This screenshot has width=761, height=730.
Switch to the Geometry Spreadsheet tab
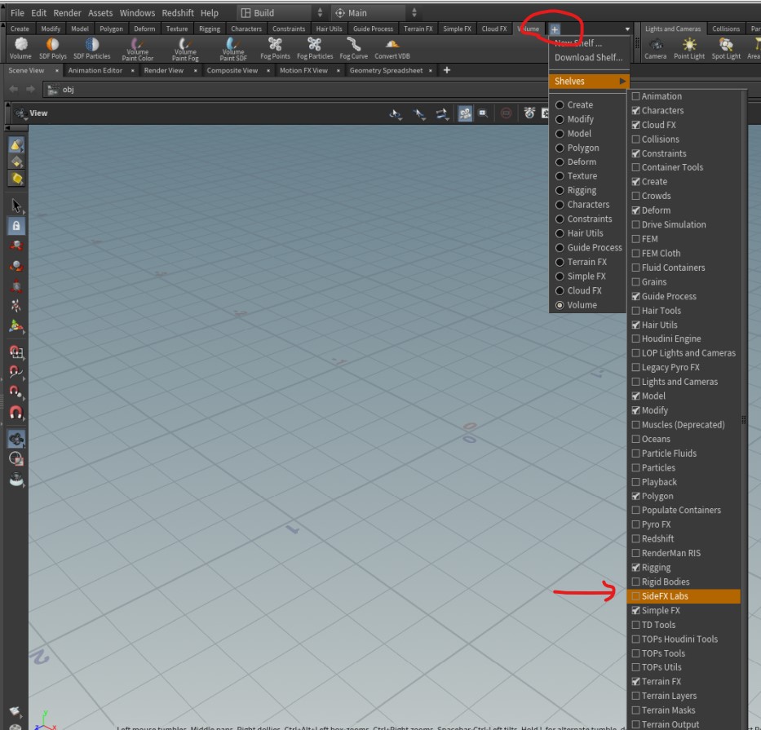pos(386,70)
